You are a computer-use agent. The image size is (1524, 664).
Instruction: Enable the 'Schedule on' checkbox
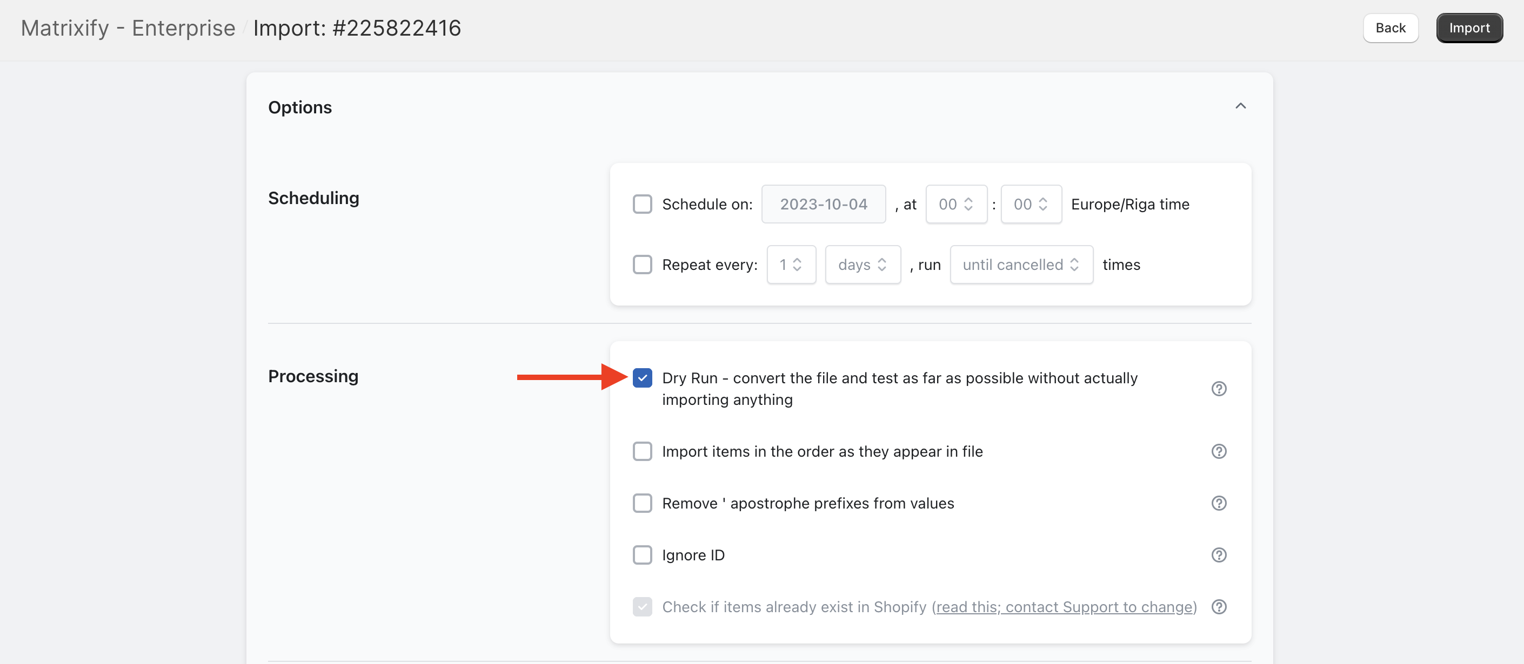(x=642, y=204)
